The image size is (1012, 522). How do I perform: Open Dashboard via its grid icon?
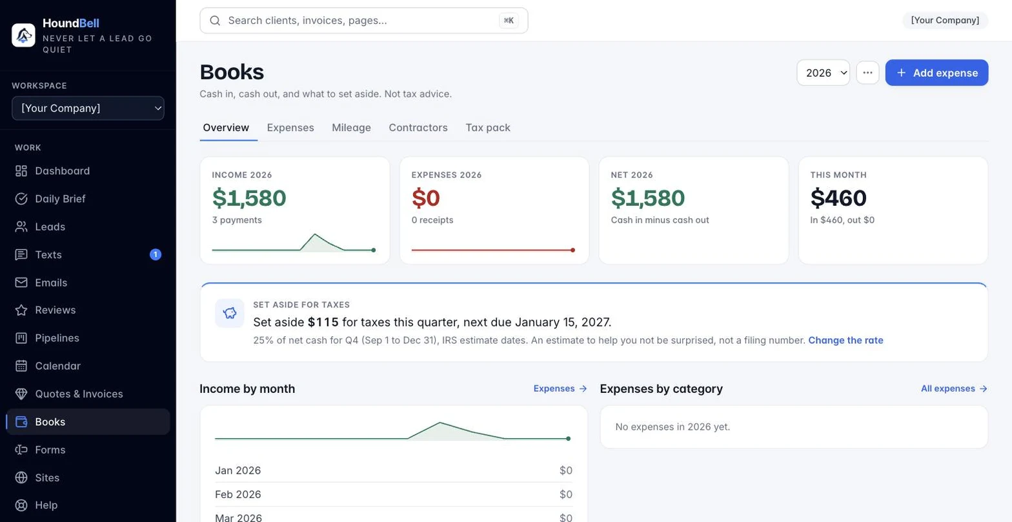(21, 171)
